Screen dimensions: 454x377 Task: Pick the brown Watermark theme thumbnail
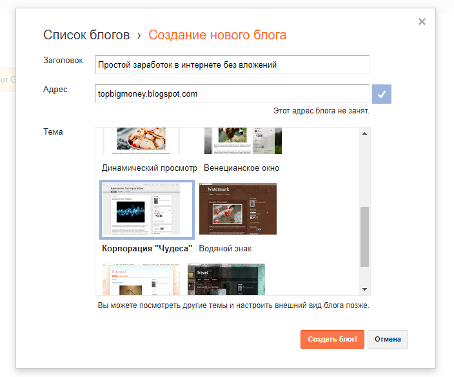237,209
